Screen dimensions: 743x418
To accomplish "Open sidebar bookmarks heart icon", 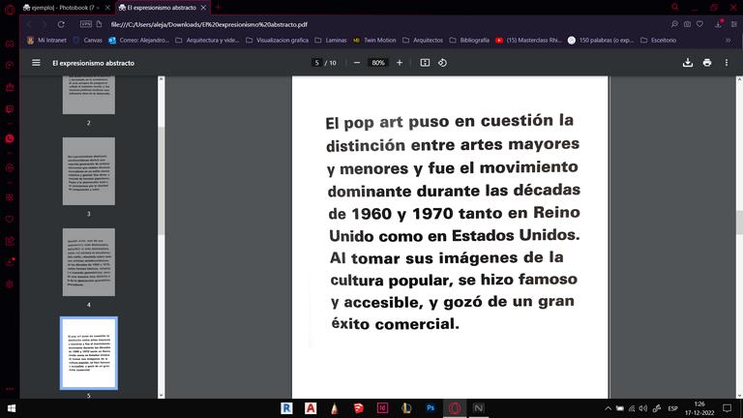I will pos(10,219).
